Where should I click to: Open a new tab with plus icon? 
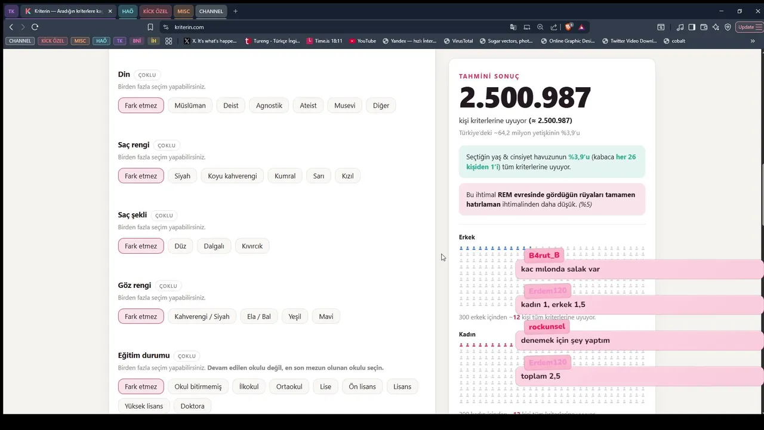[x=235, y=11]
